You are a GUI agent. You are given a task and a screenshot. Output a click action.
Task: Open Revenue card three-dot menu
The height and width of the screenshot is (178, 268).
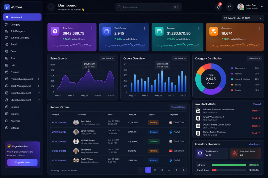point(199,28)
